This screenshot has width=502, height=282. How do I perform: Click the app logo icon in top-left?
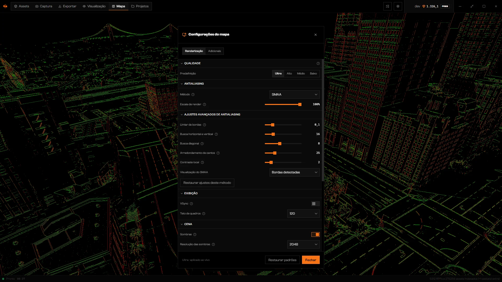coord(5,6)
